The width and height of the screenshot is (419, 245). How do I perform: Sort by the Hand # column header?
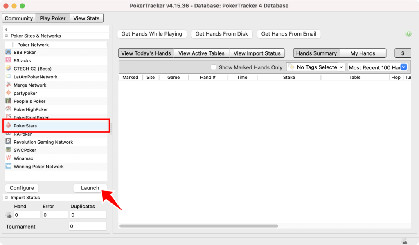tap(208, 77)
